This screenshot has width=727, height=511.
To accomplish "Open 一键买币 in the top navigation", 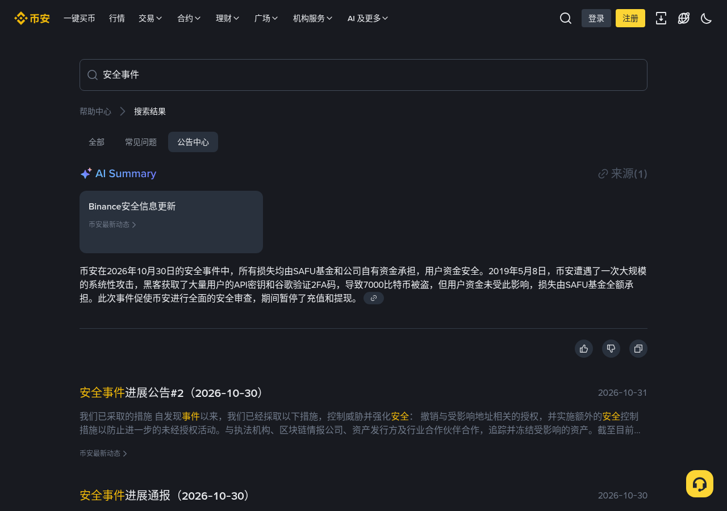I will pos(80,18).
